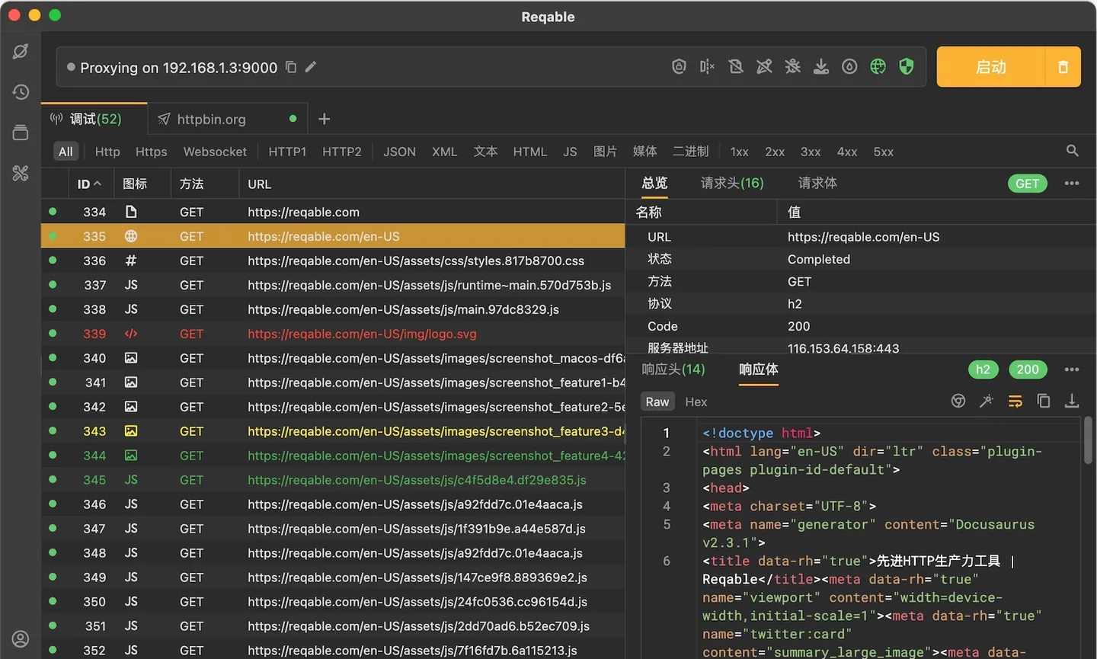Image resolution: width=1097 pixels, height=659 pixels.
Task: Toggle the green security shield icon
Action: tap(907, 66)
